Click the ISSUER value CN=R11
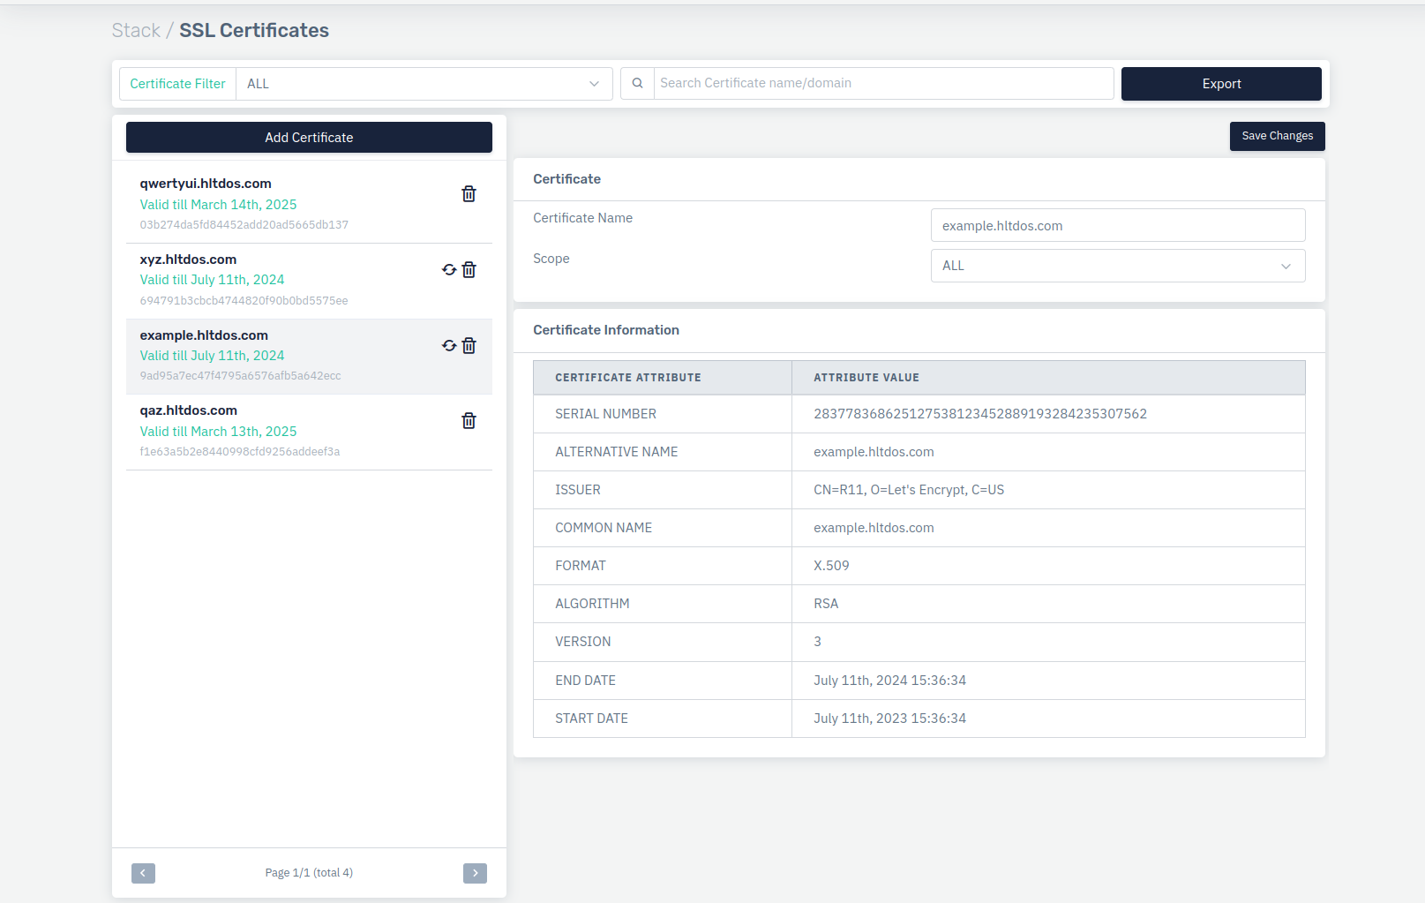1425x903 pixels. click(x=909, y=490)
